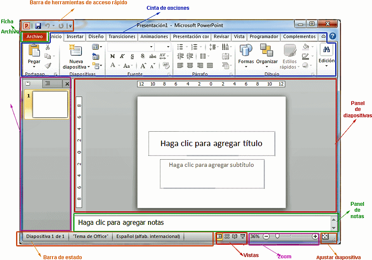Expand the Pegar dropdown arrow
Screen dimensions: 372x260
point(34,67)
